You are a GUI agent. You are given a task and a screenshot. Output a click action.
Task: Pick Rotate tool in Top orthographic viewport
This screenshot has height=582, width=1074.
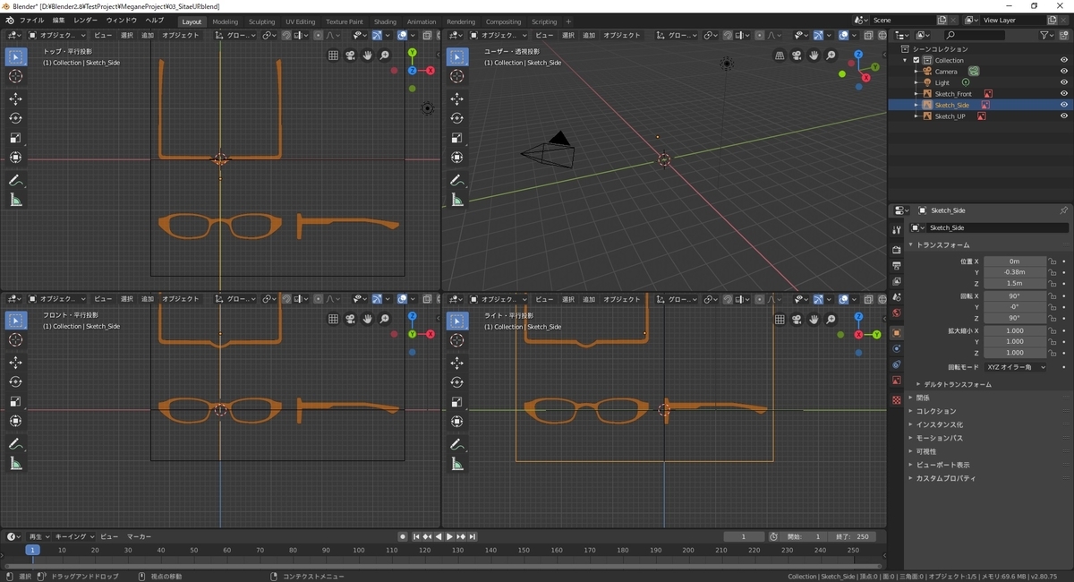[x=15, y=118]
